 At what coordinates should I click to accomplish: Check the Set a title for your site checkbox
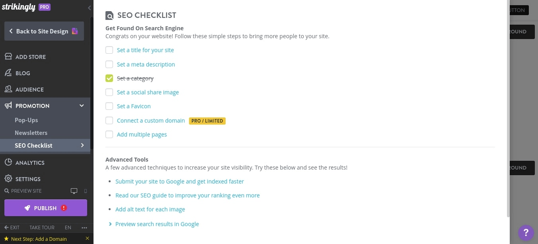coord(109,50)
